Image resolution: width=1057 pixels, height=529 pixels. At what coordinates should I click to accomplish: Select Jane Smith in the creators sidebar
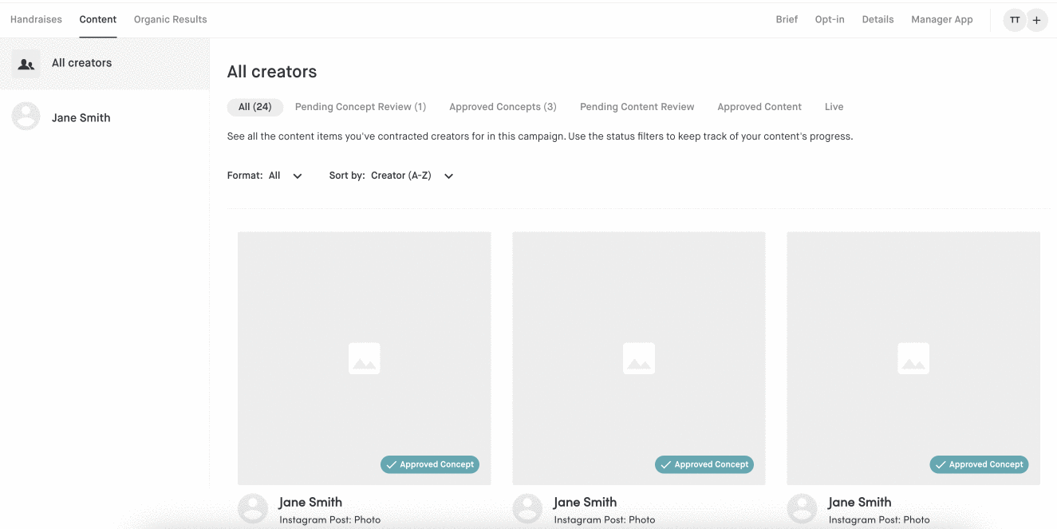click(81, 117)
